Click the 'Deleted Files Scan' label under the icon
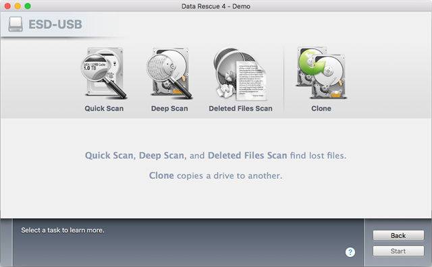Screen dimensions: 432x267 (x=240, y=109)
